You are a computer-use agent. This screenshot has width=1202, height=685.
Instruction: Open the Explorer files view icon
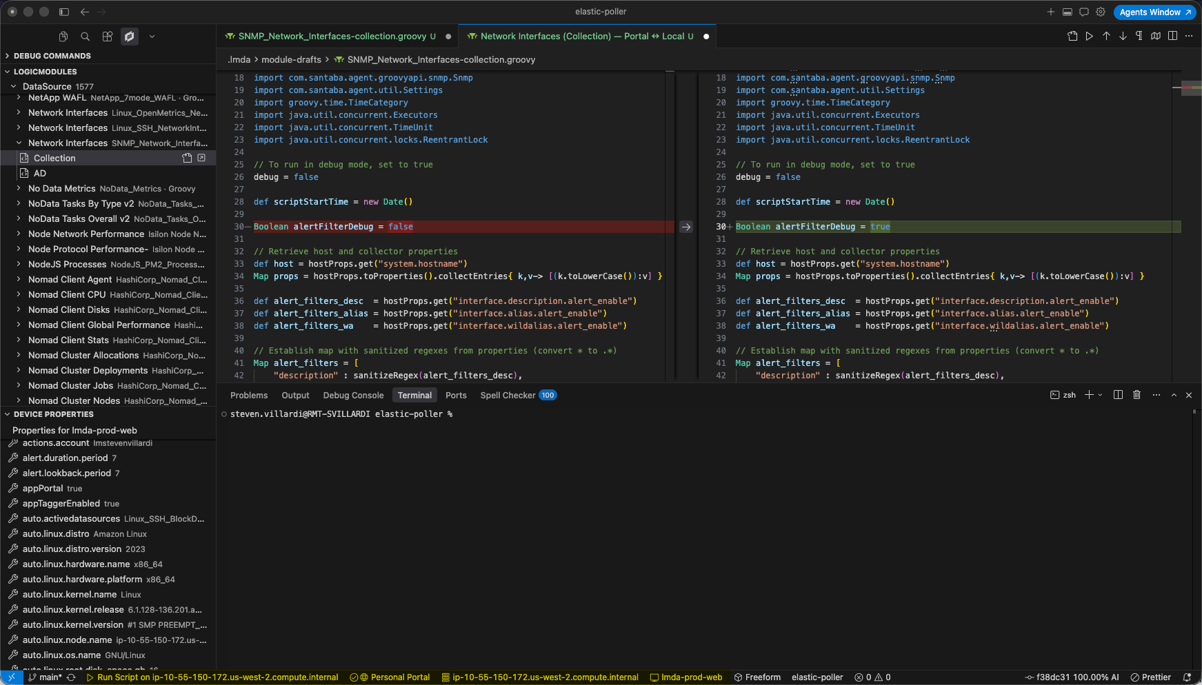(x=63, y=37)
